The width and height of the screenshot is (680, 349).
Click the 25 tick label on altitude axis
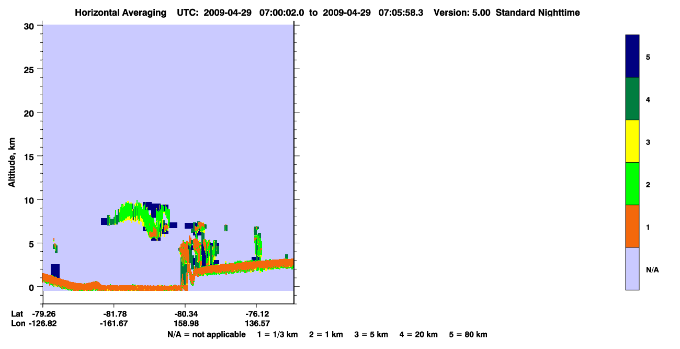(30, 69)
